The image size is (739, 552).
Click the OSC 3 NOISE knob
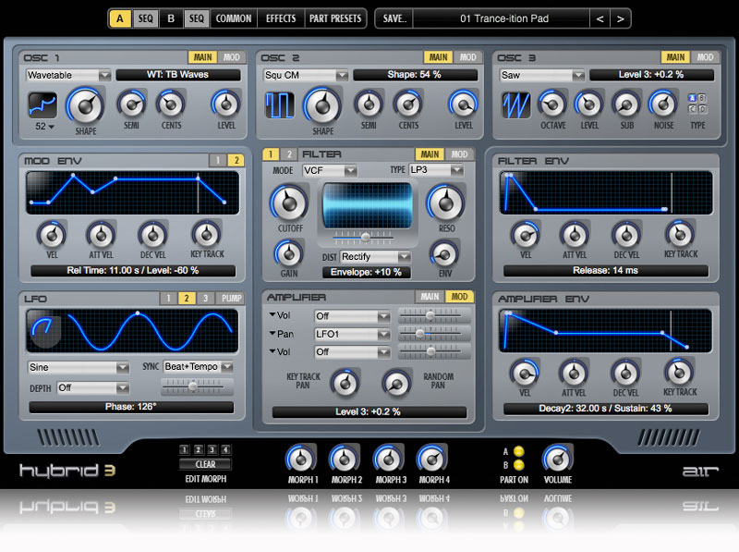[x=663, y=104]
